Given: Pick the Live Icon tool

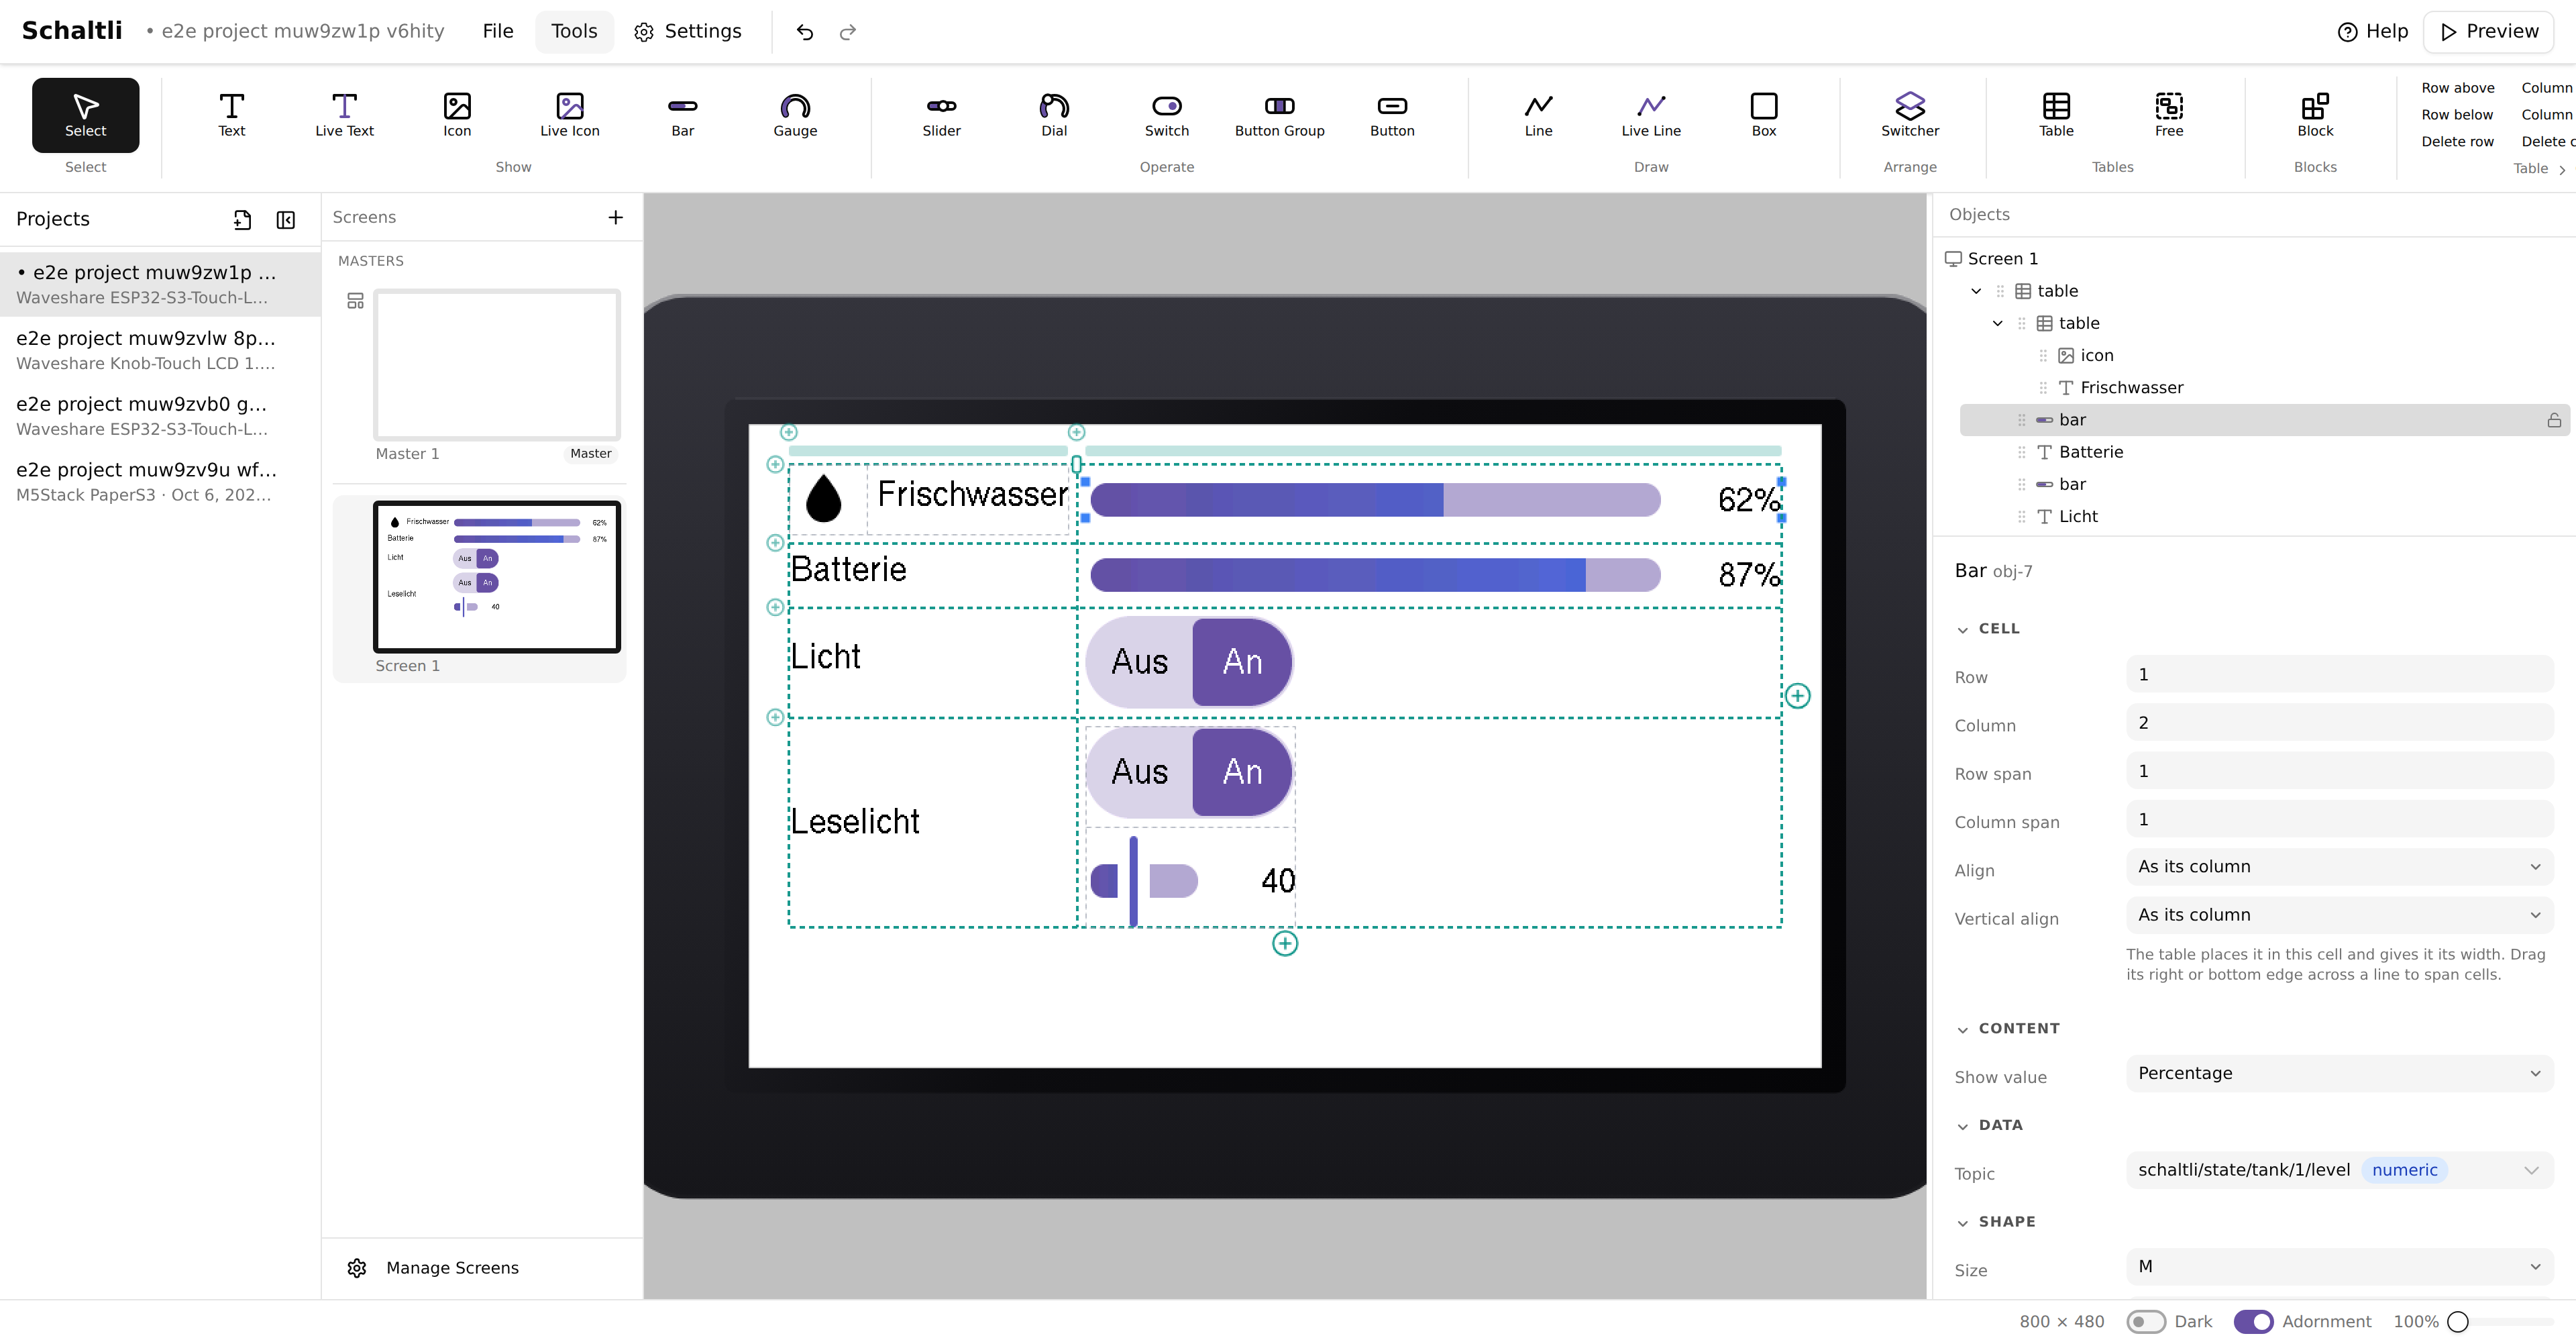Looking at the screenshot, I should (x=569, y=115).
